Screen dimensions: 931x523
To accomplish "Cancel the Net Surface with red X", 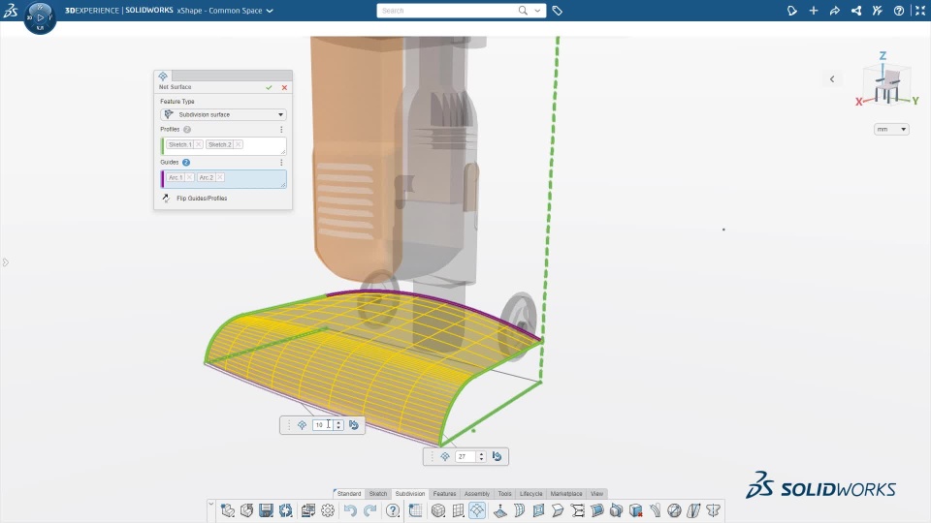I will [x=284, y=87].
